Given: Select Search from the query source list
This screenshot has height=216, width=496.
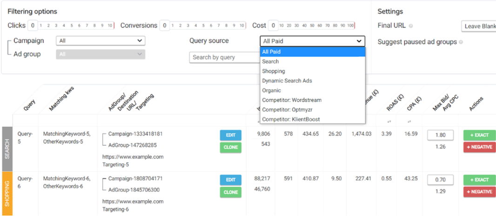Looking at the screenshot, I should [270, 61].
